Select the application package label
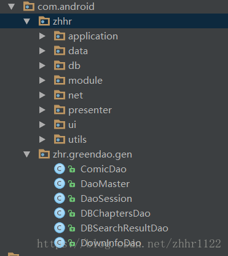 point(93,36)
